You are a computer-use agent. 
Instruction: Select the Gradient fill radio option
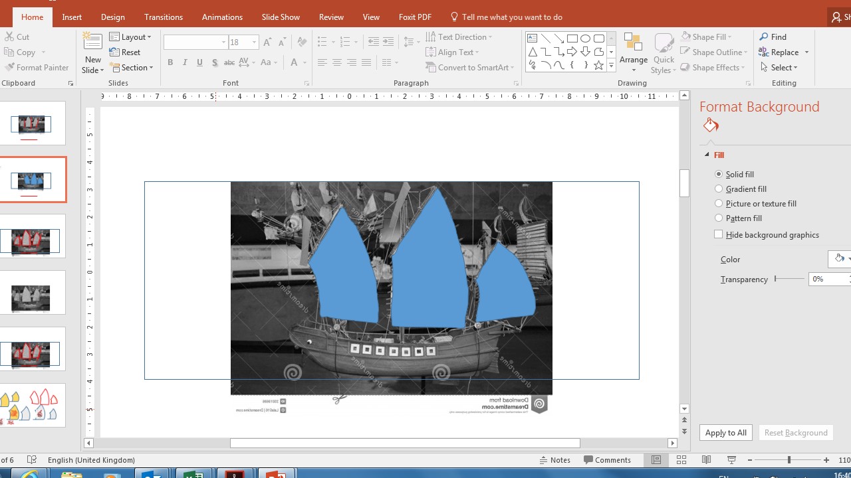(x=719, y=189)
